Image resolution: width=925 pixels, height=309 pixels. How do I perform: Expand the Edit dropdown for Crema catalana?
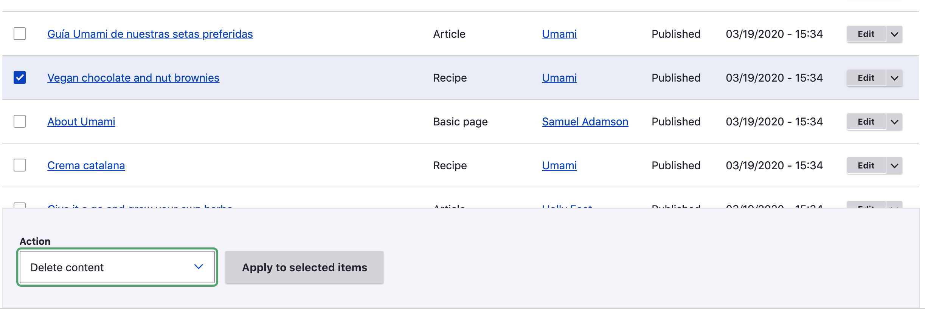895,165
